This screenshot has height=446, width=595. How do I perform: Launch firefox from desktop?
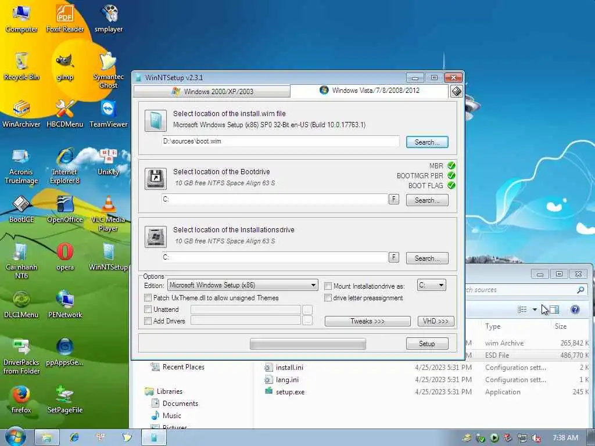(21, 400)
